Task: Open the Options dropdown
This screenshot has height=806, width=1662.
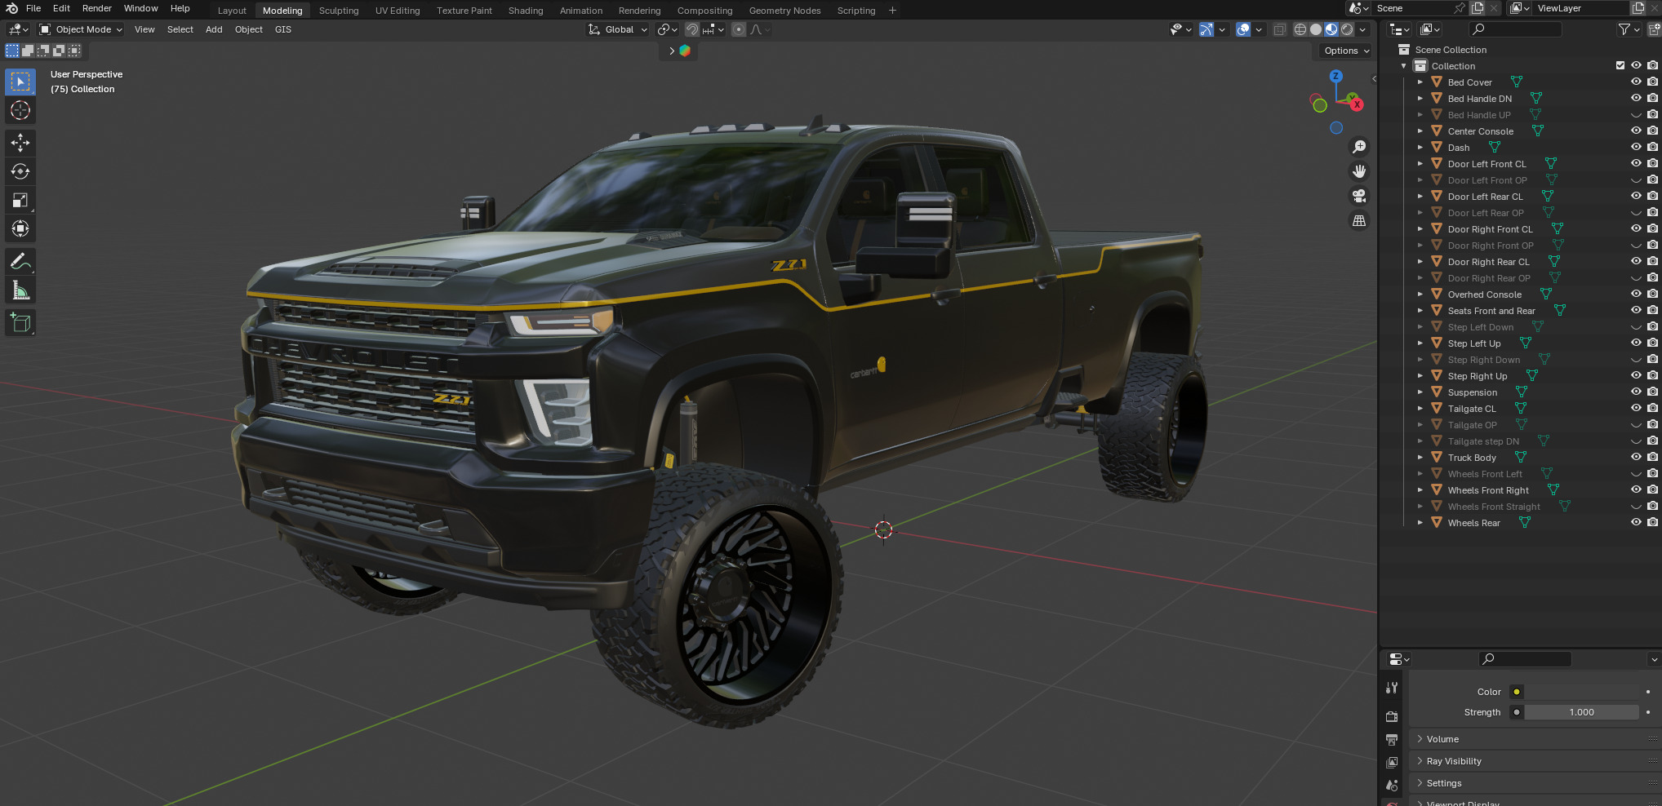Action: [1346, 51]
